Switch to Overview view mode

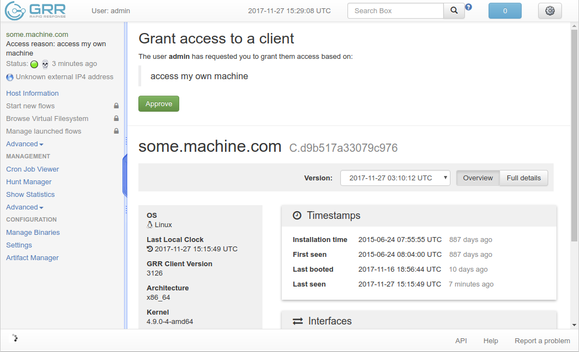(478, 178)
